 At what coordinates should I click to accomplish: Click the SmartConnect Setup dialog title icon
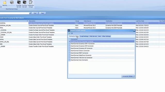click(69, 30)
